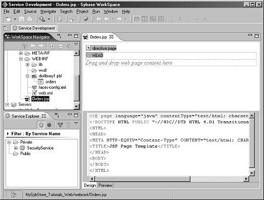Switch to the Design tab

(90, 186)
